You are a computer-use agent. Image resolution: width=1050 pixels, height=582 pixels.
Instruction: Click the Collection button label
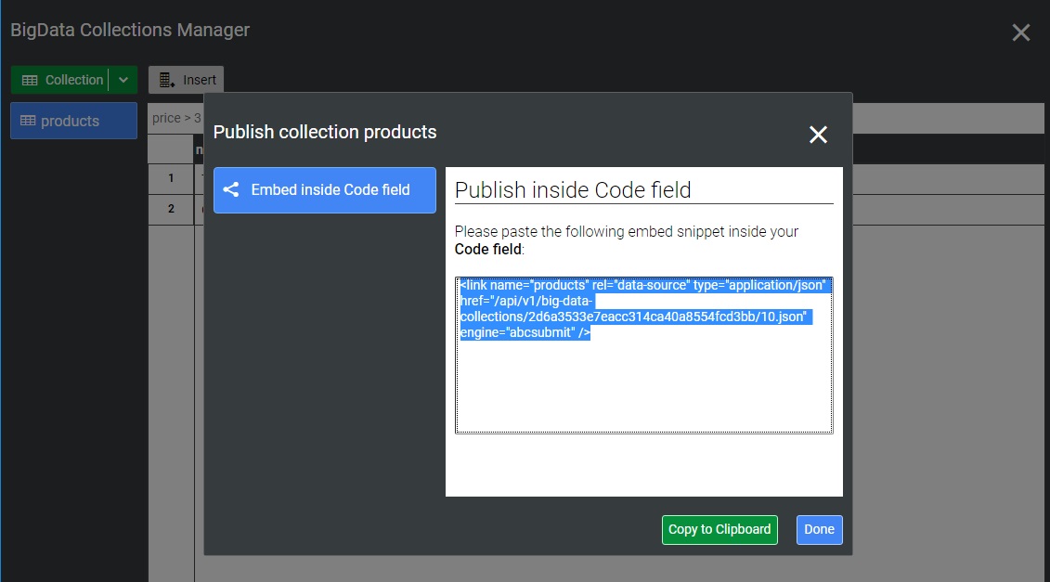pos(74,81)
